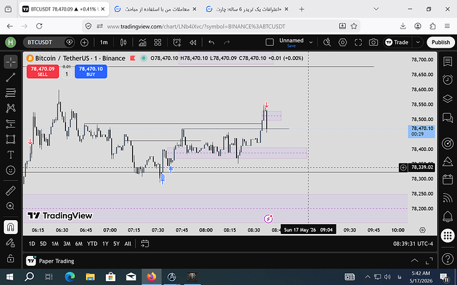Image resolution: width=457 pixels, height=285 pixels.
Task: Open the user profile H avatar
Action: 11,42
